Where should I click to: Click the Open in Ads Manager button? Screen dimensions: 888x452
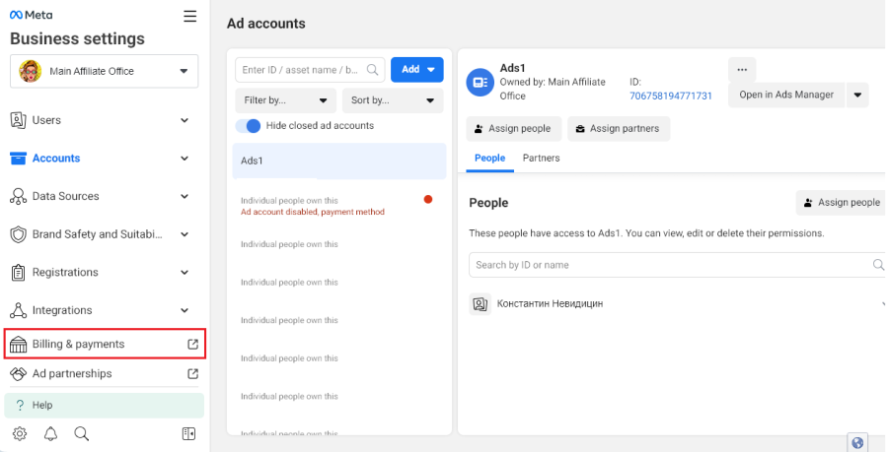coord(786,95)
